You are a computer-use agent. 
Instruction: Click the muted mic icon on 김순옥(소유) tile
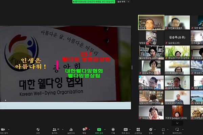pyautogui.click(x=166, y=43)
